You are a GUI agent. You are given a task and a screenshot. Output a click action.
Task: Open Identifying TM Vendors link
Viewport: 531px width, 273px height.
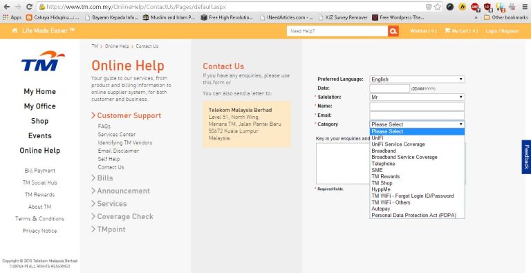(x=125, y=142)
